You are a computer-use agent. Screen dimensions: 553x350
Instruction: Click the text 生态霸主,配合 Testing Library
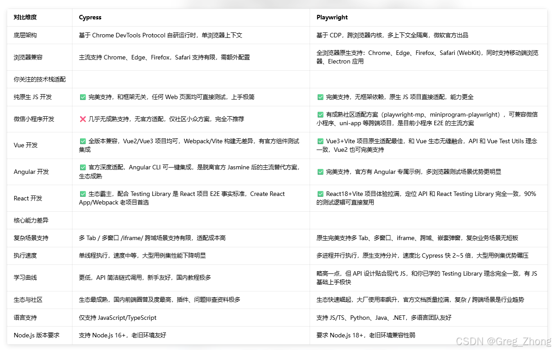point(130,194)
